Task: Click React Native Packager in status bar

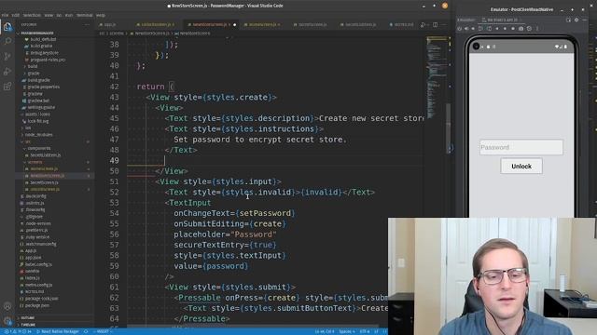Action: pos(58,331)
